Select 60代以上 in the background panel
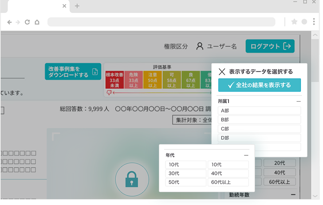This screenshot has width=323, height=205. pos(280,182)
